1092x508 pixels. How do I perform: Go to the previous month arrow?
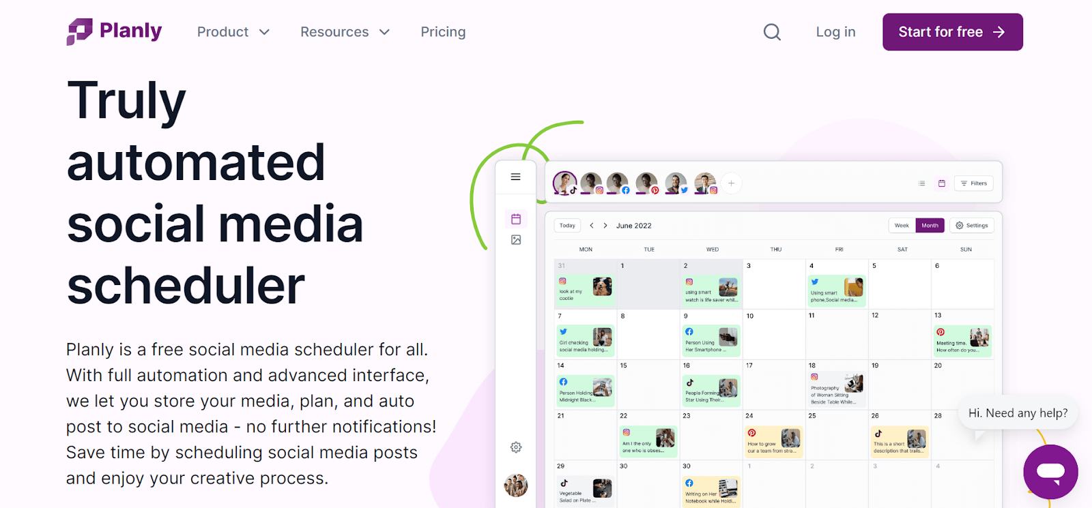592,226
